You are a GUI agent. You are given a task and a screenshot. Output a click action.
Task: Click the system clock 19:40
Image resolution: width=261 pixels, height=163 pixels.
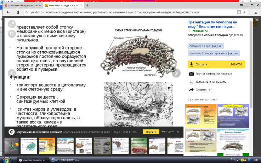click(x=255, y=160)
